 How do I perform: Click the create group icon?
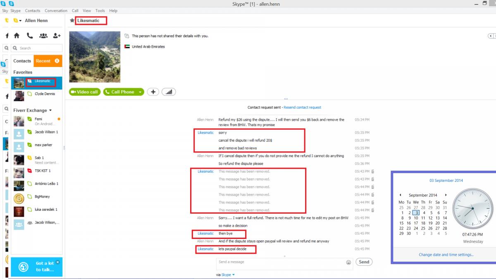pyautogui.click(x=43, y=36)
